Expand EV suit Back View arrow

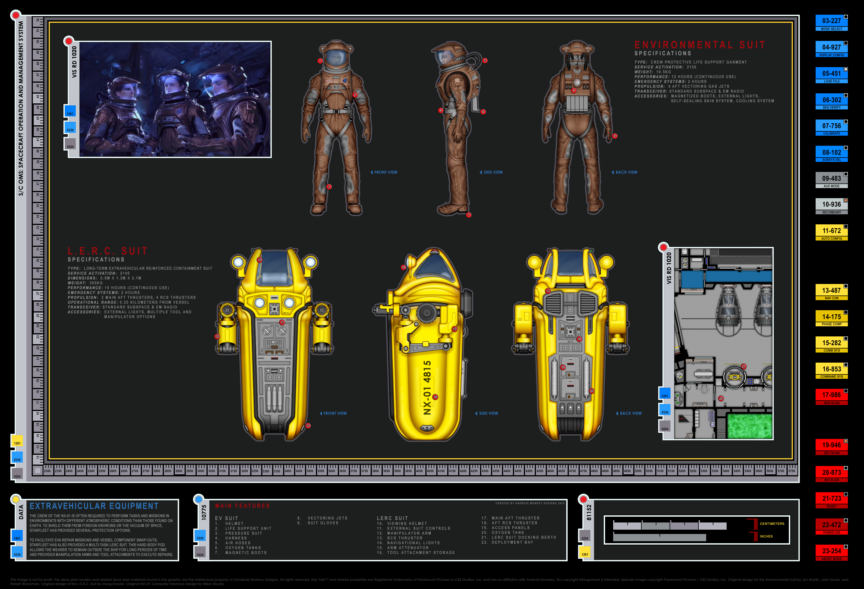pyautogui.click(x=613, y=172)
